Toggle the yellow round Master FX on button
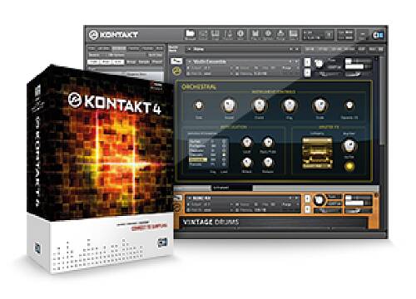This screenshot has height=299, width=416. (349, 166)
